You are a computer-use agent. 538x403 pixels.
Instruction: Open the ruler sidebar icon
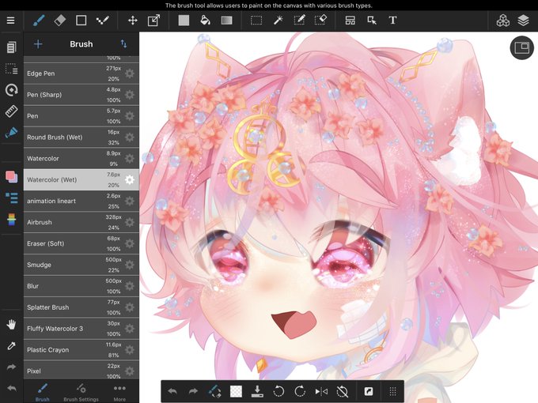[11, 111]
